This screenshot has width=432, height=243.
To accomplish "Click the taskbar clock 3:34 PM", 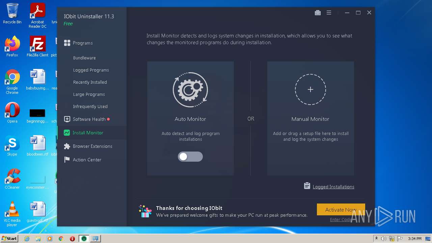I will (x=414, y=239).
